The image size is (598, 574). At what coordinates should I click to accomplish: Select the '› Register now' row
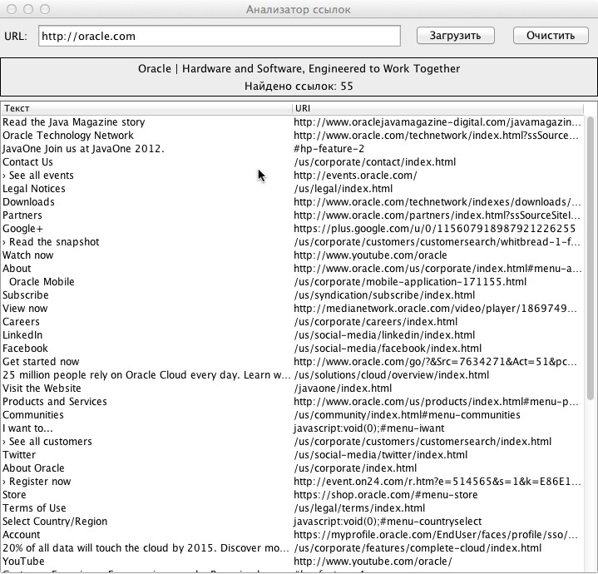pyautogui.click(x=293, y=482)
